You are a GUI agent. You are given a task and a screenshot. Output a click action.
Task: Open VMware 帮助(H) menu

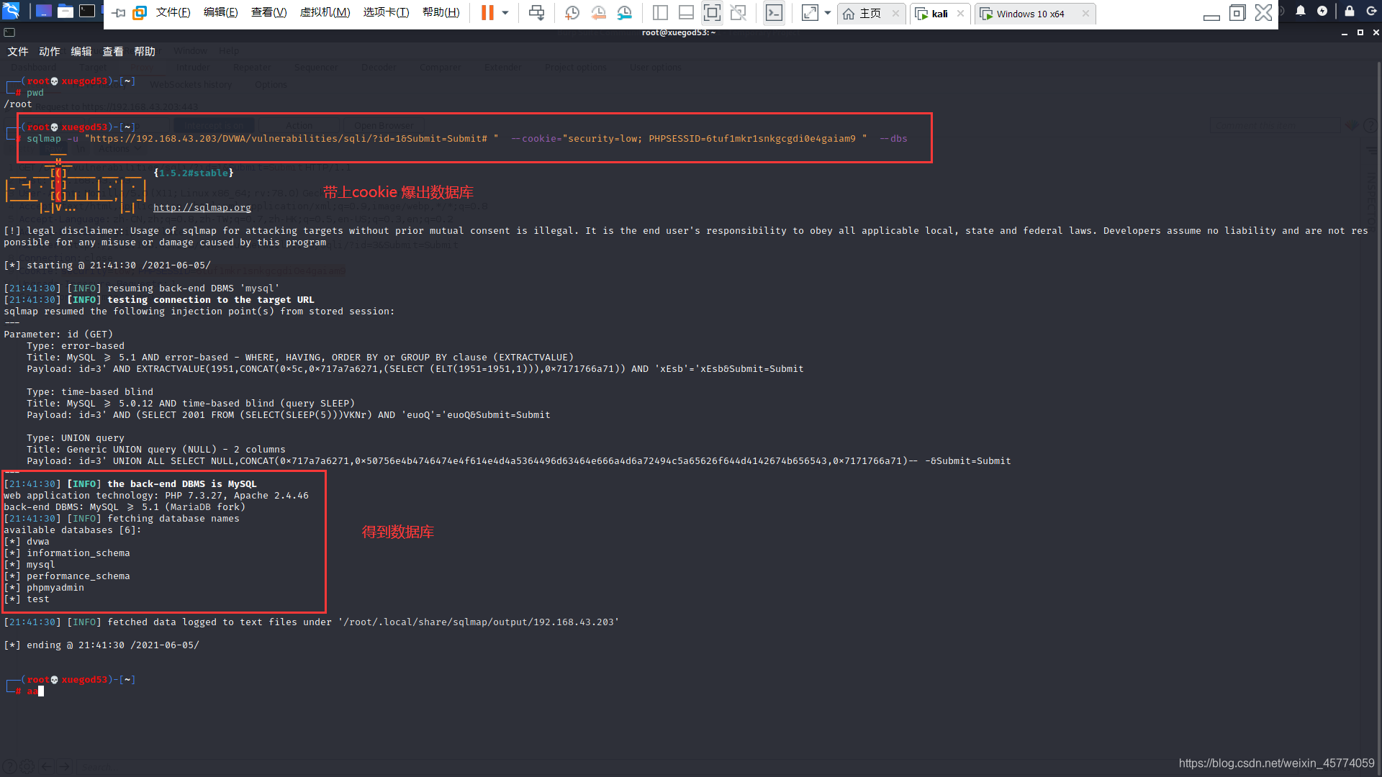(x=441, y=13)
